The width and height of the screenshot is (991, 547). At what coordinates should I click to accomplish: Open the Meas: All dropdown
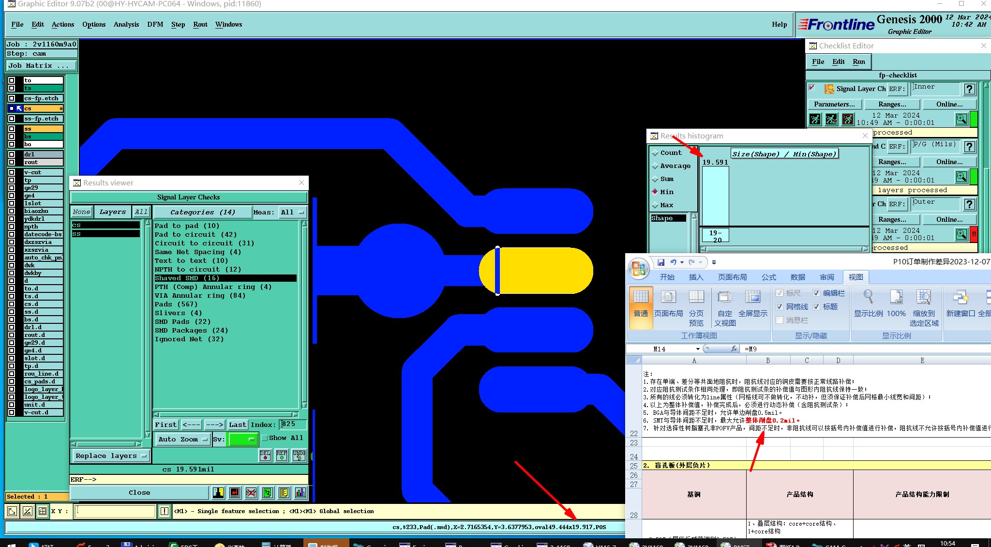click(292, 212)
